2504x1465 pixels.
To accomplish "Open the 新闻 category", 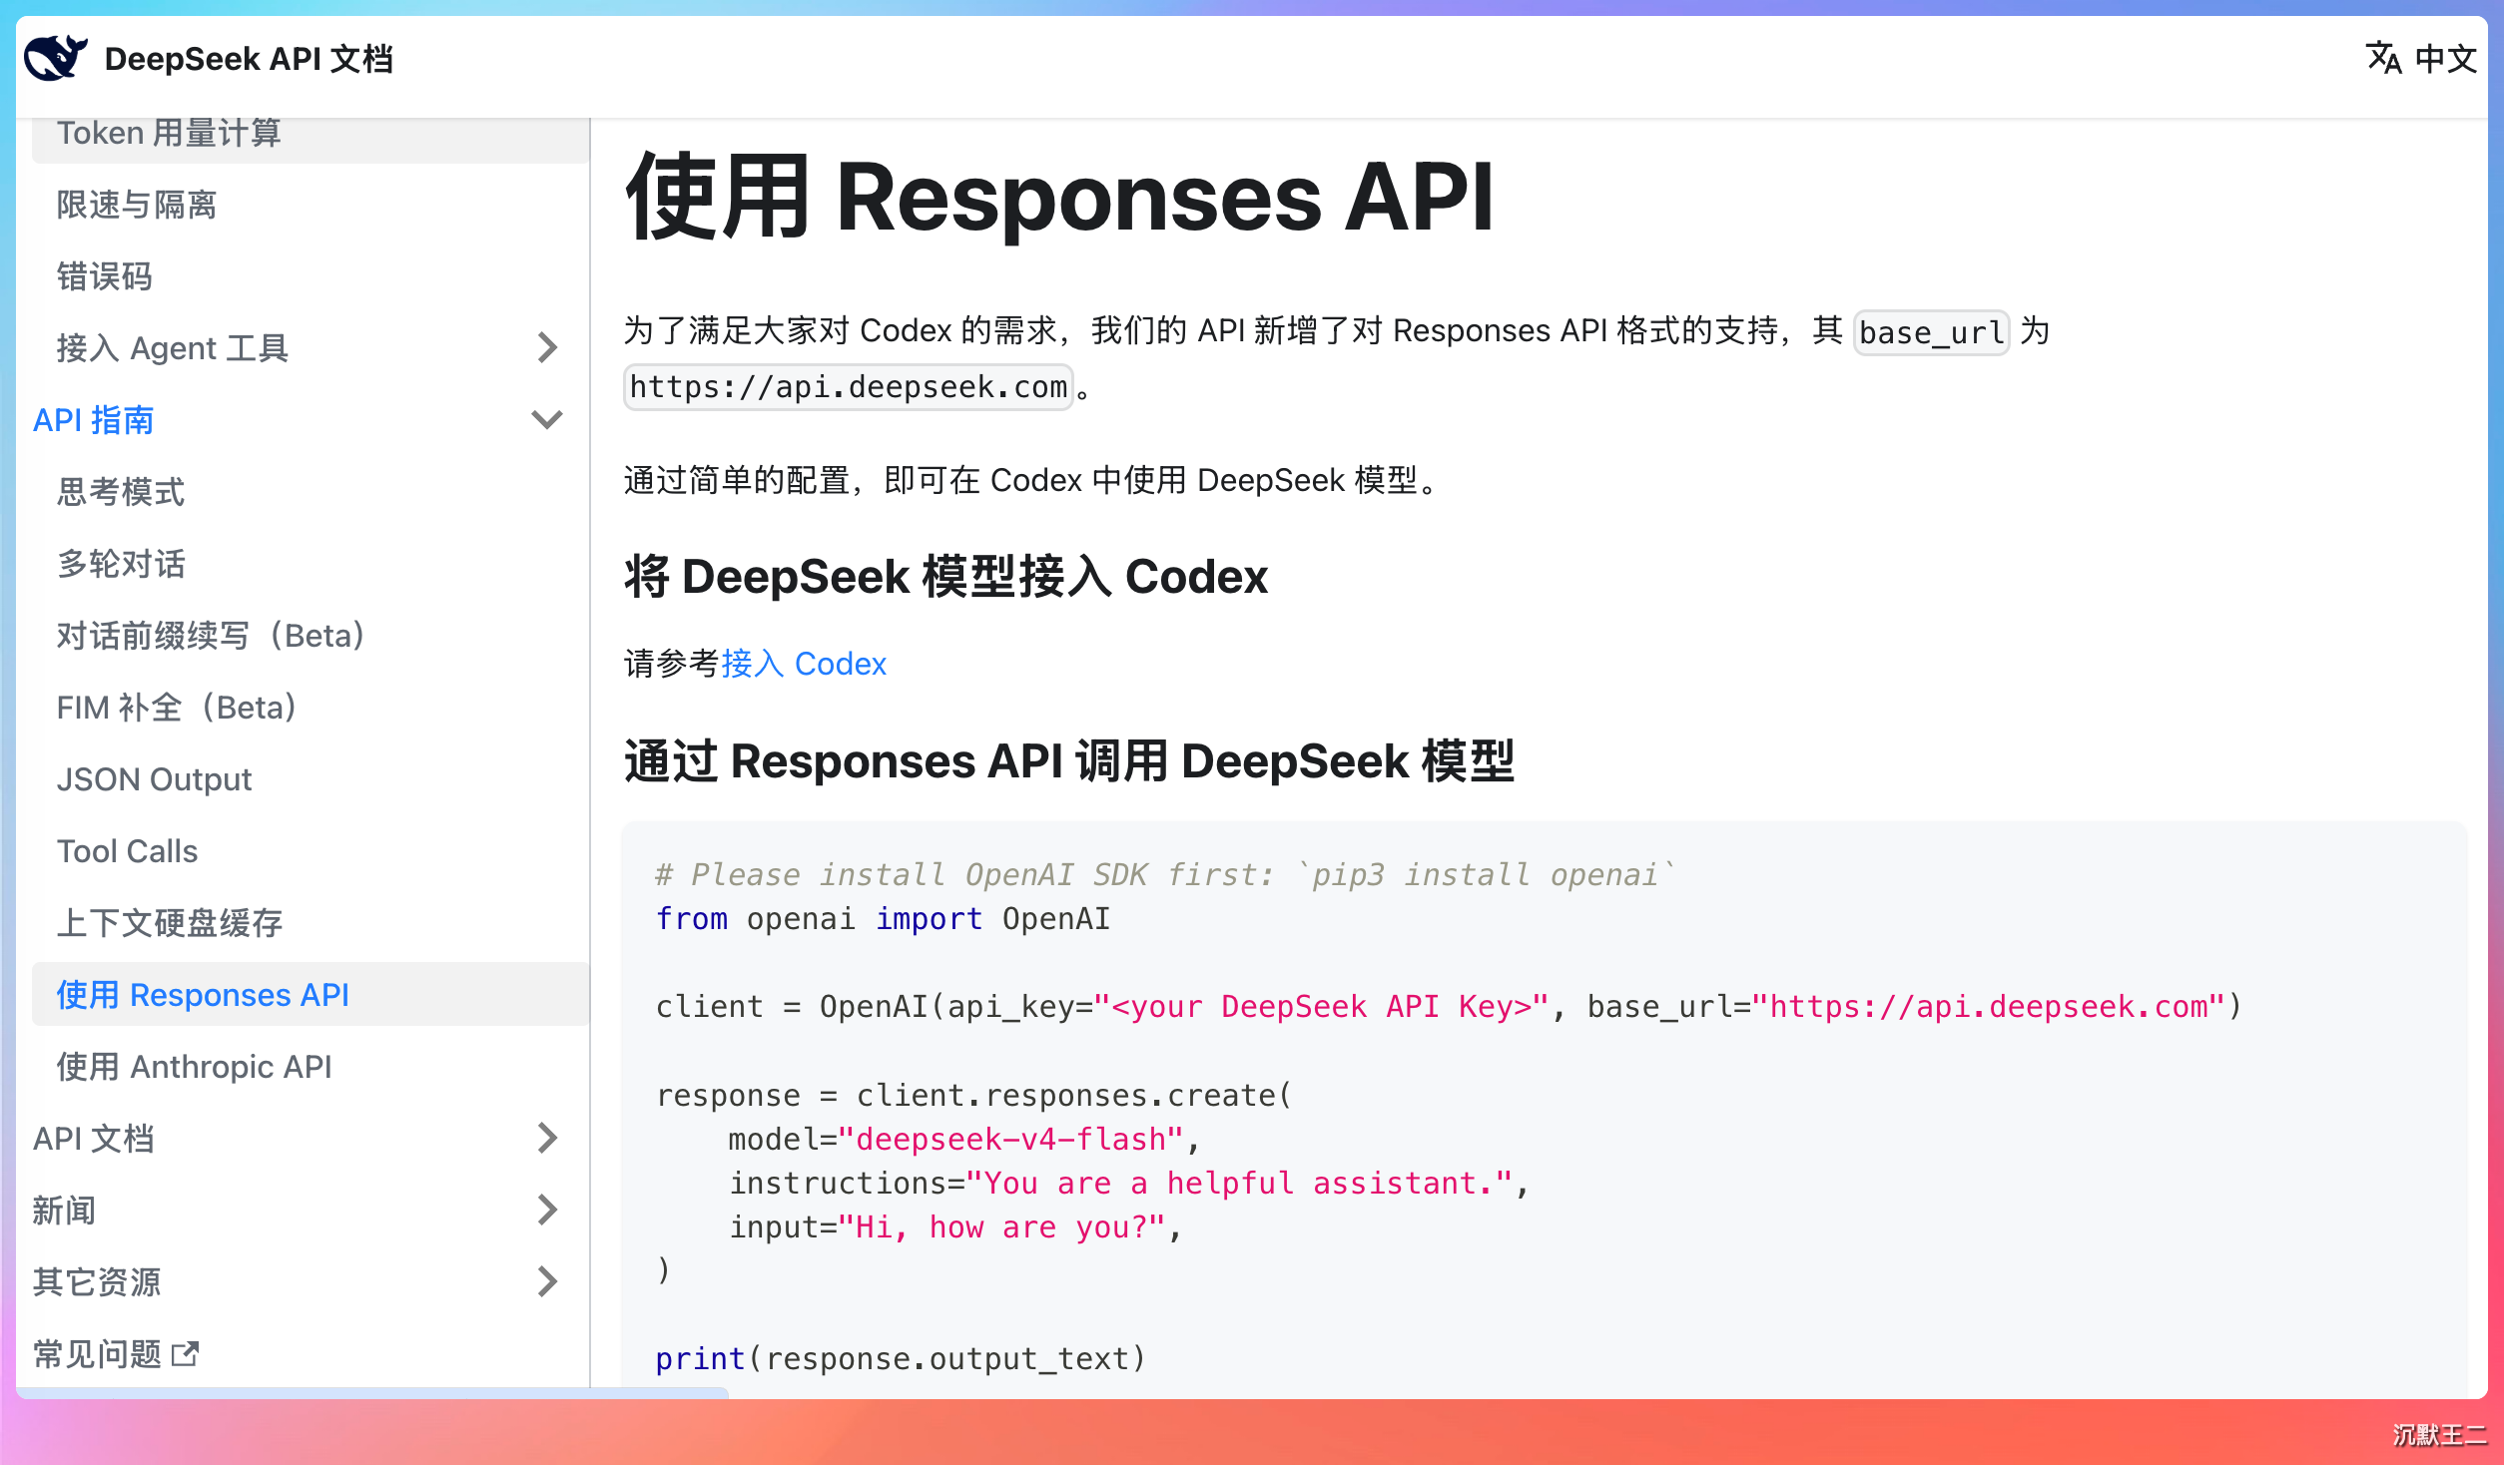I will pos(64,1211).
